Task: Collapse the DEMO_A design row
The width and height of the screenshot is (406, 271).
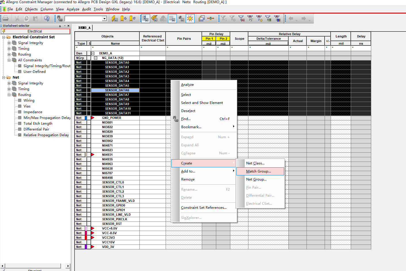Action: [x=93, y=53]
